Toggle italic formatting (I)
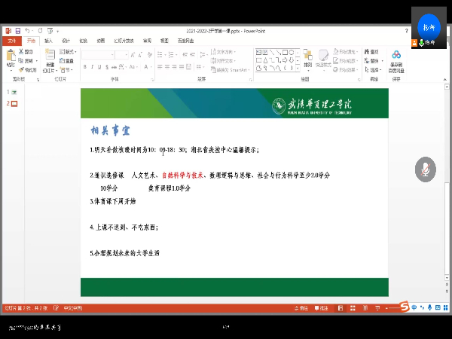 tap(92, 67)
